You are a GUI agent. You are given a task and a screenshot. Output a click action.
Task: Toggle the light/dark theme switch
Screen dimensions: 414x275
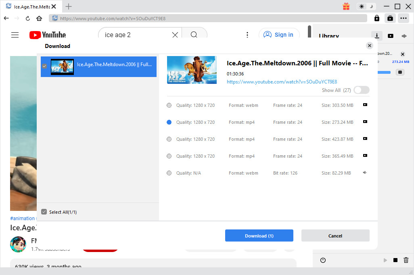tap(366, 6)
